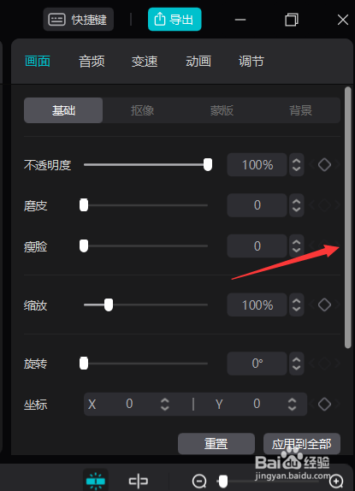
Task: Click the 导出 export button
Action: 175,20
